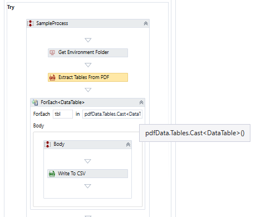This screenshot has height=217, width=261.
Task: Click the Try label
Action: (x=11, y=7)
